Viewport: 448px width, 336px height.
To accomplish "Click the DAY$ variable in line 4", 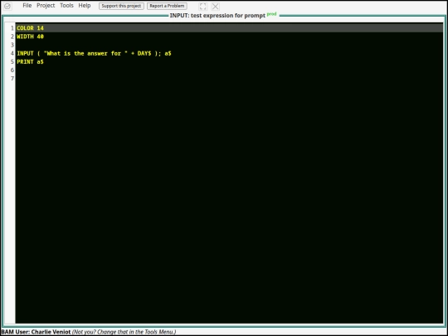I will (x=144, y=53).
